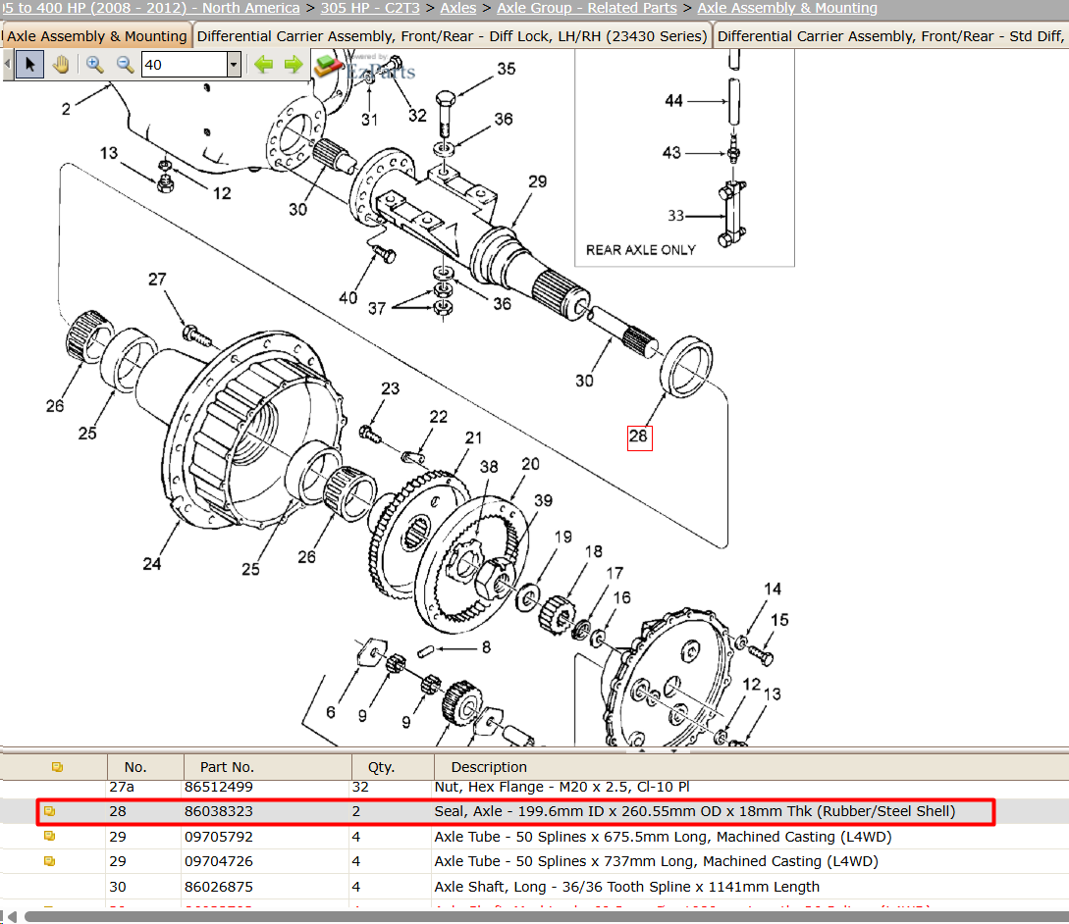Viewport: 1069px width, 924px height.
Task: Open Axle Group - Related Parts breadcrumb
Action: 587,8
